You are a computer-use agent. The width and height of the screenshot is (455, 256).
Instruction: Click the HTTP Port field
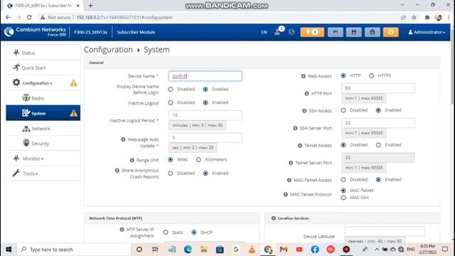coord(378,88)
